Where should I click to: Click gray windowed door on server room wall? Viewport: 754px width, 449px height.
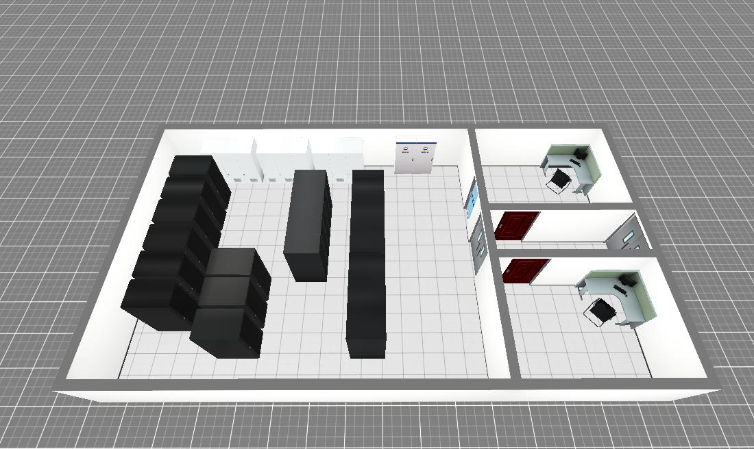coord(478,243)
